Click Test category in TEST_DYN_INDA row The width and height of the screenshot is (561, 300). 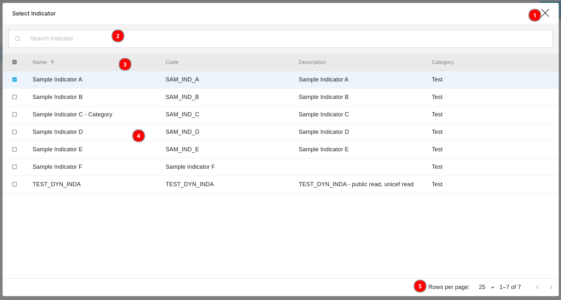tap(437, 184)
